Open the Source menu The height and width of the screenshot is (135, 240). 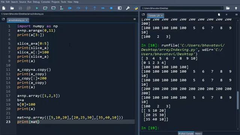pos(22,2)
